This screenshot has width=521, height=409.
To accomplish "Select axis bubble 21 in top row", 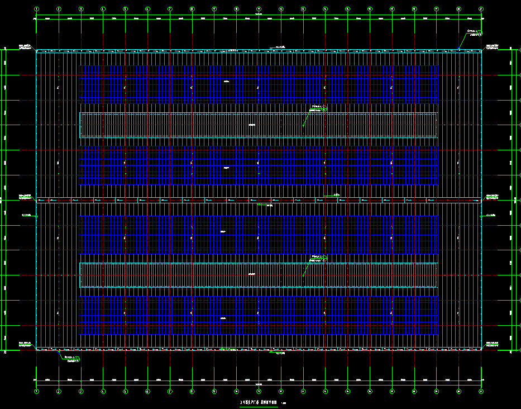I will click(x=481, y=9).
